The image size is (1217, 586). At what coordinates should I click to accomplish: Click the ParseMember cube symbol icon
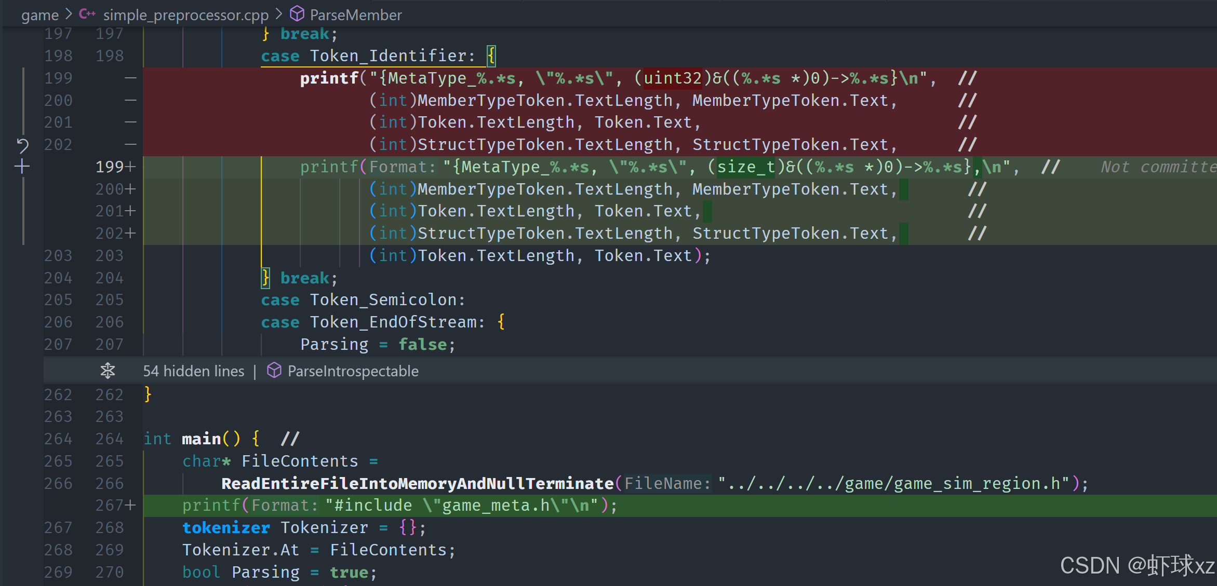(297, 14)
